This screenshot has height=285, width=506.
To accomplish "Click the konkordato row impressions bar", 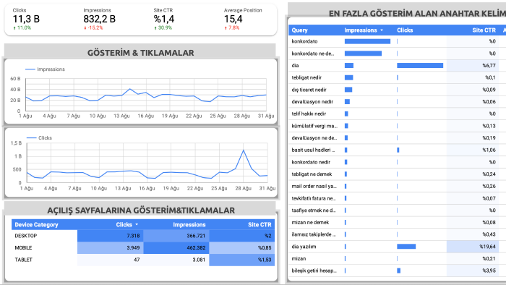I will (x=367, y=41).
